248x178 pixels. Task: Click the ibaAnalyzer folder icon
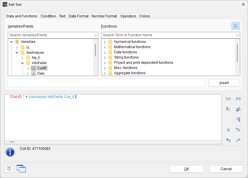[x=23, y=52]
